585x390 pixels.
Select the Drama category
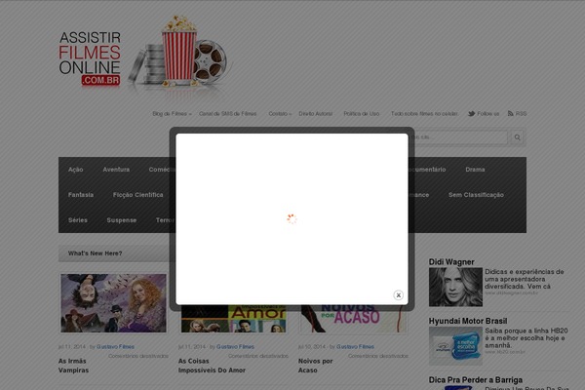pos(475,170)
